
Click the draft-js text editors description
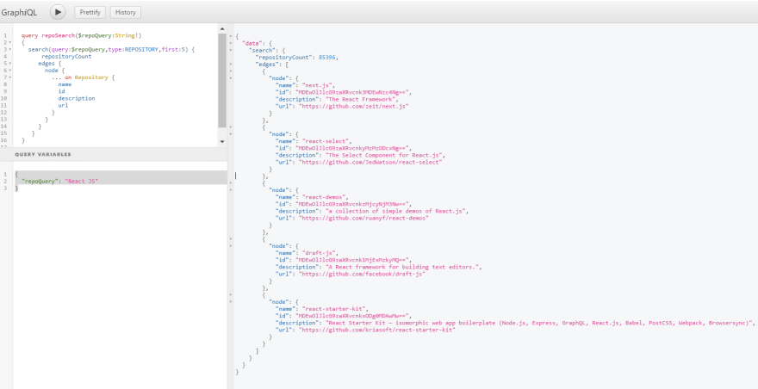403,267
